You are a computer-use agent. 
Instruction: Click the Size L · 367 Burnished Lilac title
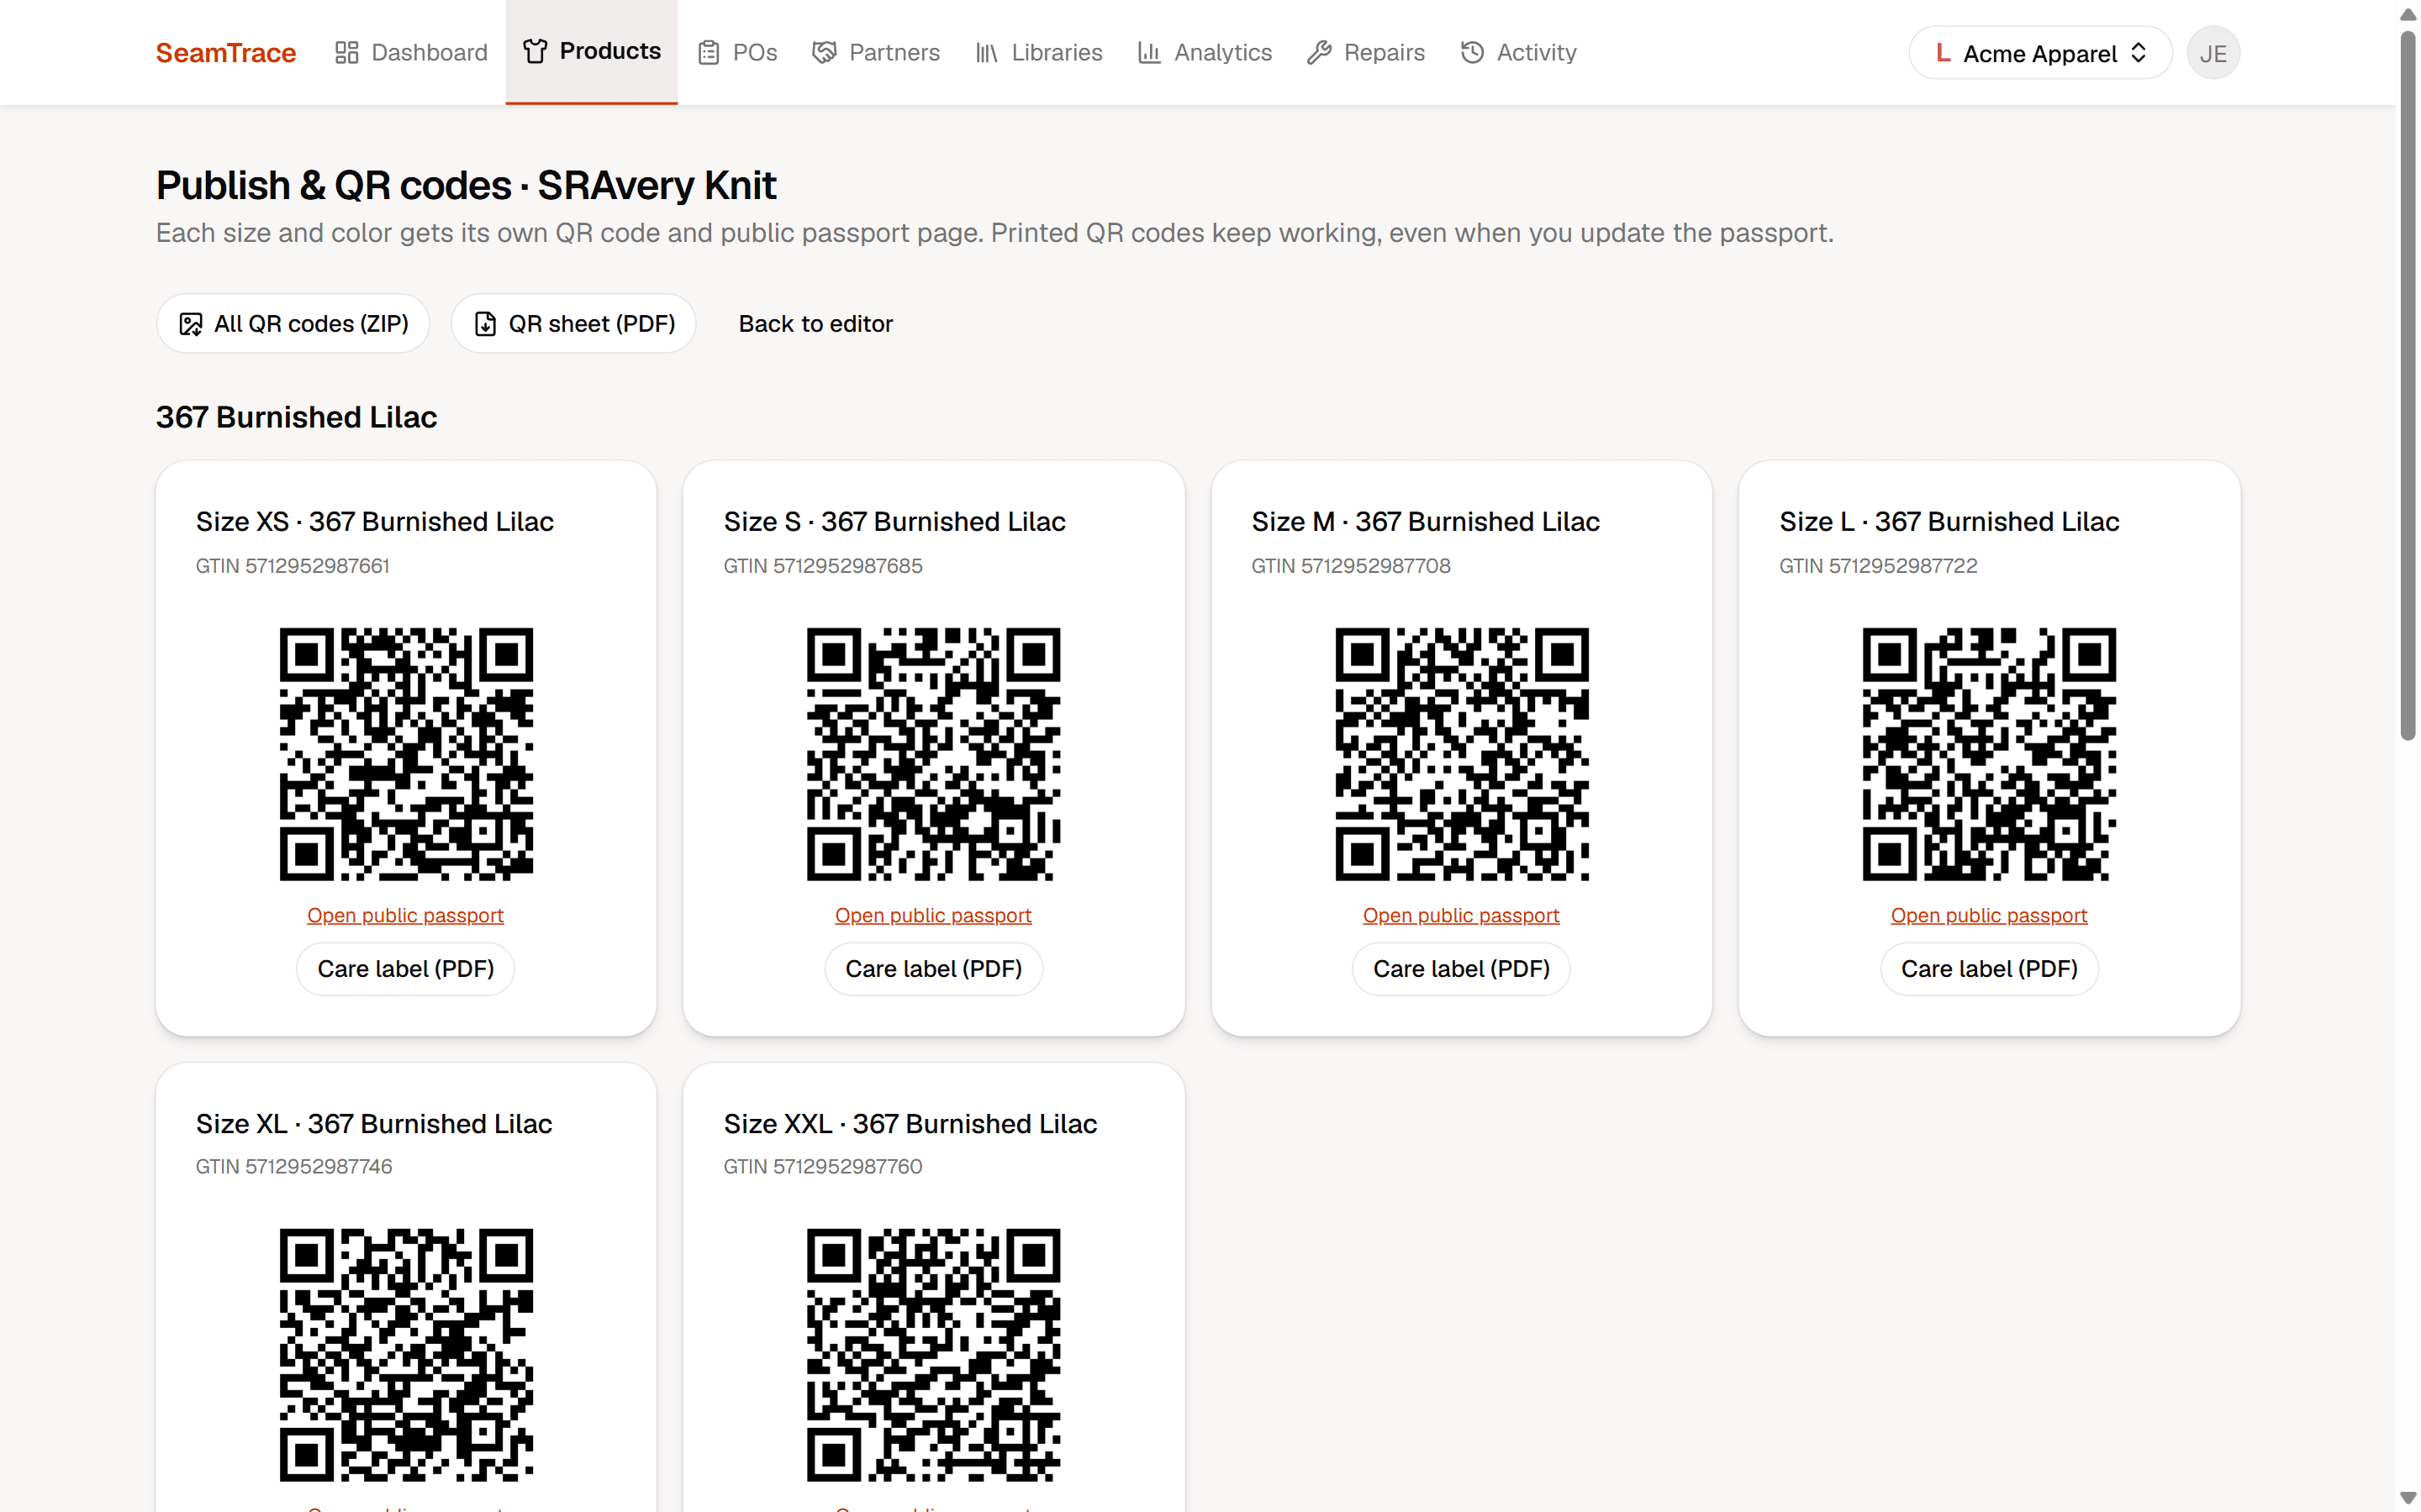coord(1949,522)
